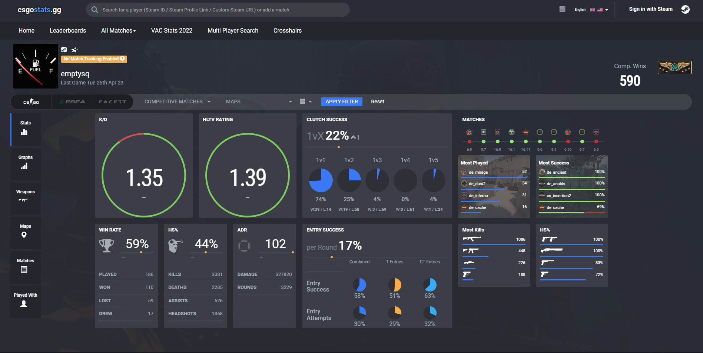Switch to ESEA match source
Screen dimensions: 703x353
72,101
